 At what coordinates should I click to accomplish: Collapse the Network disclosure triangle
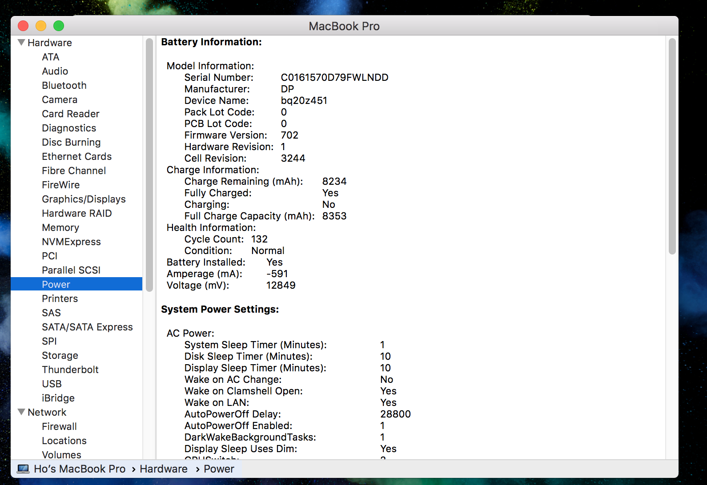pos(21,412)
